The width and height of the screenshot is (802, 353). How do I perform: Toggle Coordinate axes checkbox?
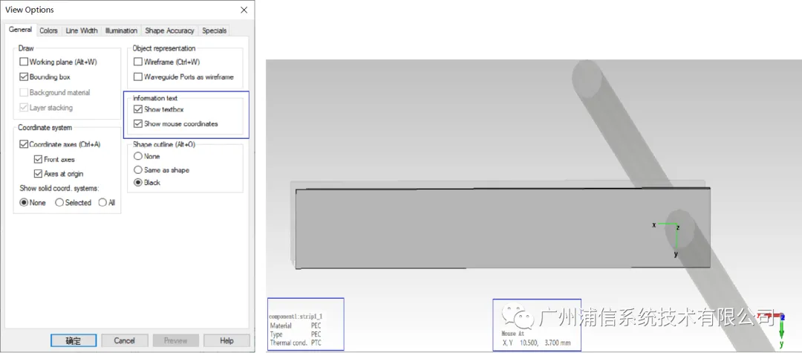24,145
